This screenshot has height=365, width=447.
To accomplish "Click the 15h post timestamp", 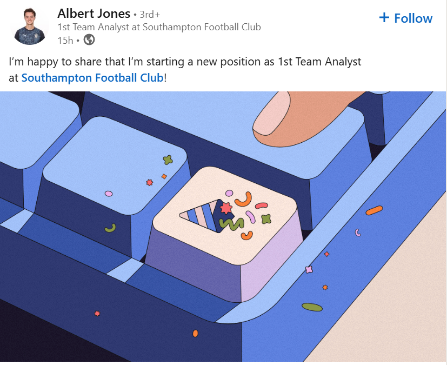I will [x=65, y=40].
